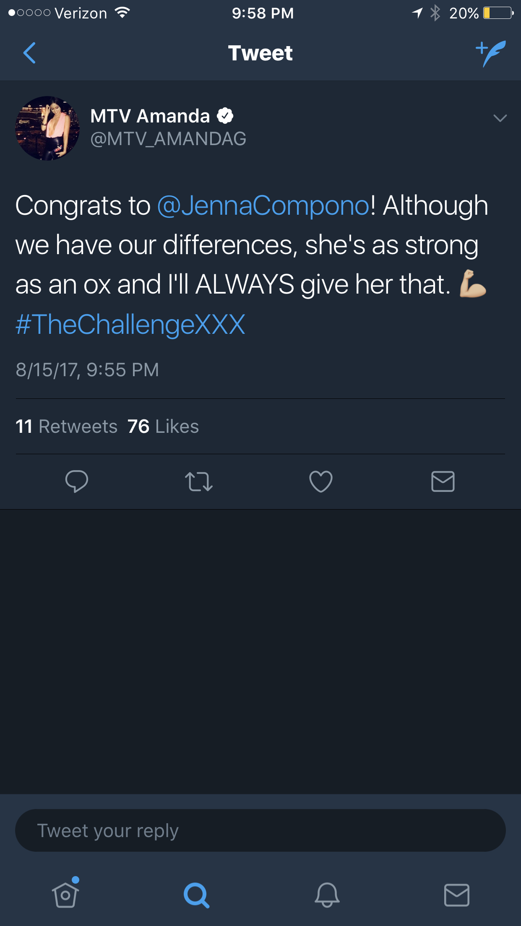Tap the Tweet your reply field
The width and height of the screenshot is (521, 926).
[260, 830]
